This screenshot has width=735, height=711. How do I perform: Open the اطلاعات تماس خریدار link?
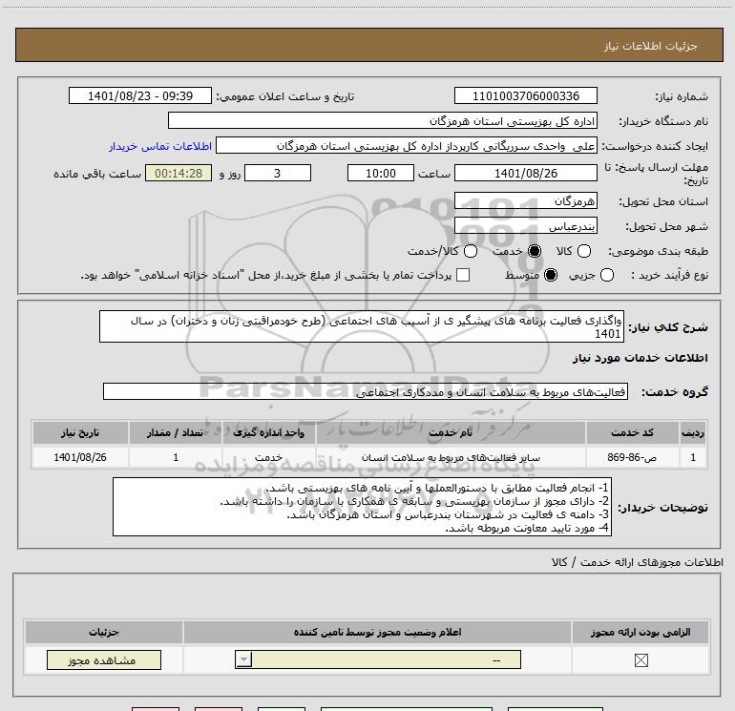pyautogui.click(x=160, y=146)
